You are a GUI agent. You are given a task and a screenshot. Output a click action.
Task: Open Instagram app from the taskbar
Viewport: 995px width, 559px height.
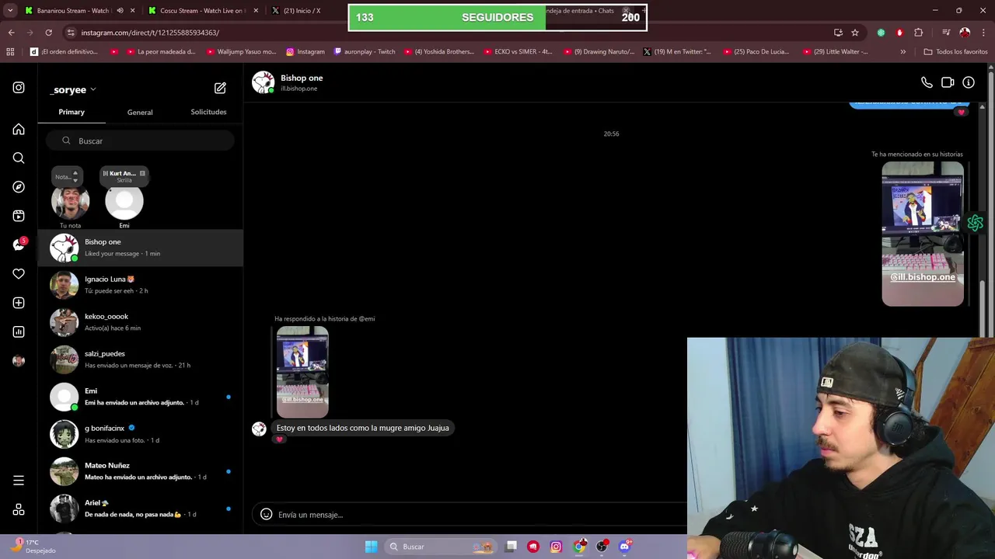coord(556,547)
